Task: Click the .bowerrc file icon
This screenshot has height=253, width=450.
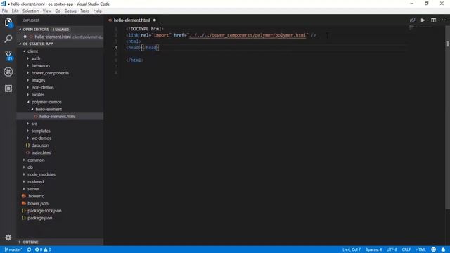Action: (23, 196)
